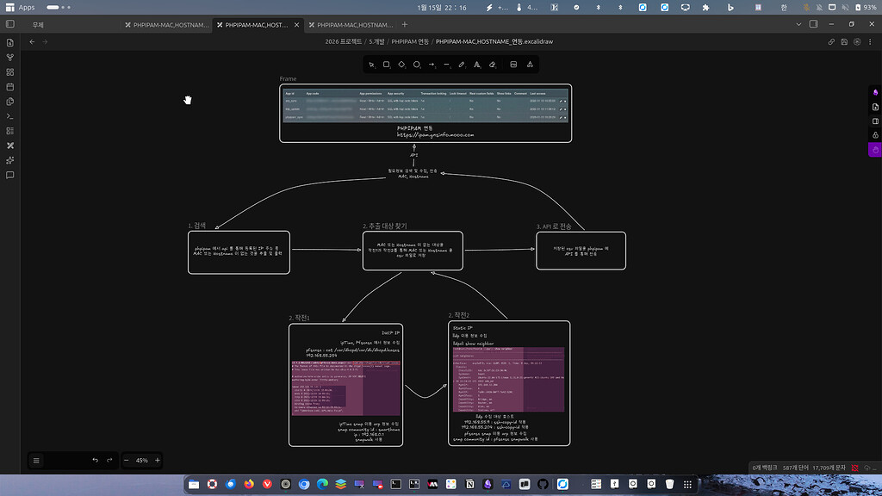Screen dimensions: 882x496
Task: Reset zoom by clicking 45% label
Action: pyautogui.click(x=141, y=461)
